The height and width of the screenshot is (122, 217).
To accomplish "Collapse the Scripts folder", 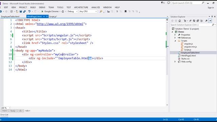I will [175, 41].
